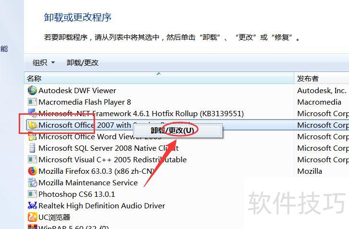Click the 卸载/更改 toolbar button
Image resolution: width=349 pixels, height=229 pixels.
point(83,63)
